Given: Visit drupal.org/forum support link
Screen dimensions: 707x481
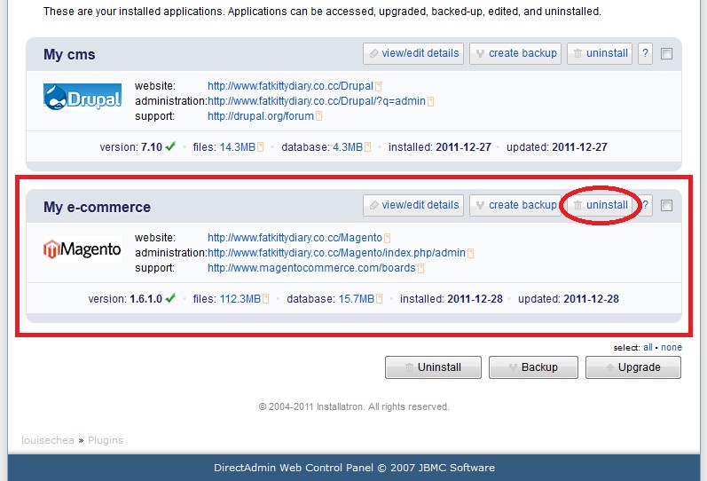Looking at the screenshot, I should click(x=261, y=116).
